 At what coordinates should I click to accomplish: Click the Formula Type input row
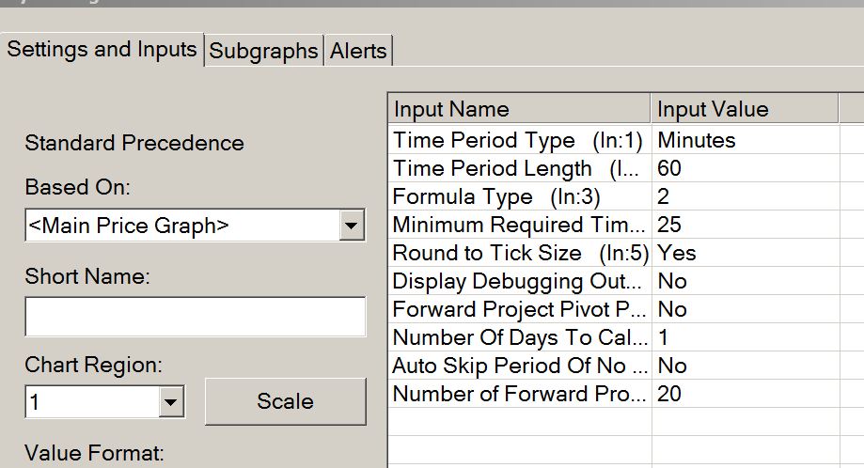[517, 197]
